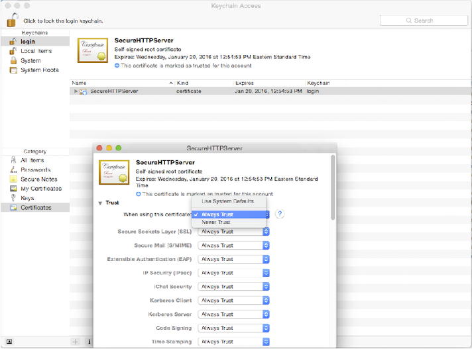Click the trust help question mark button
Screen dimensions: 472x349
[x=280, y=214]
